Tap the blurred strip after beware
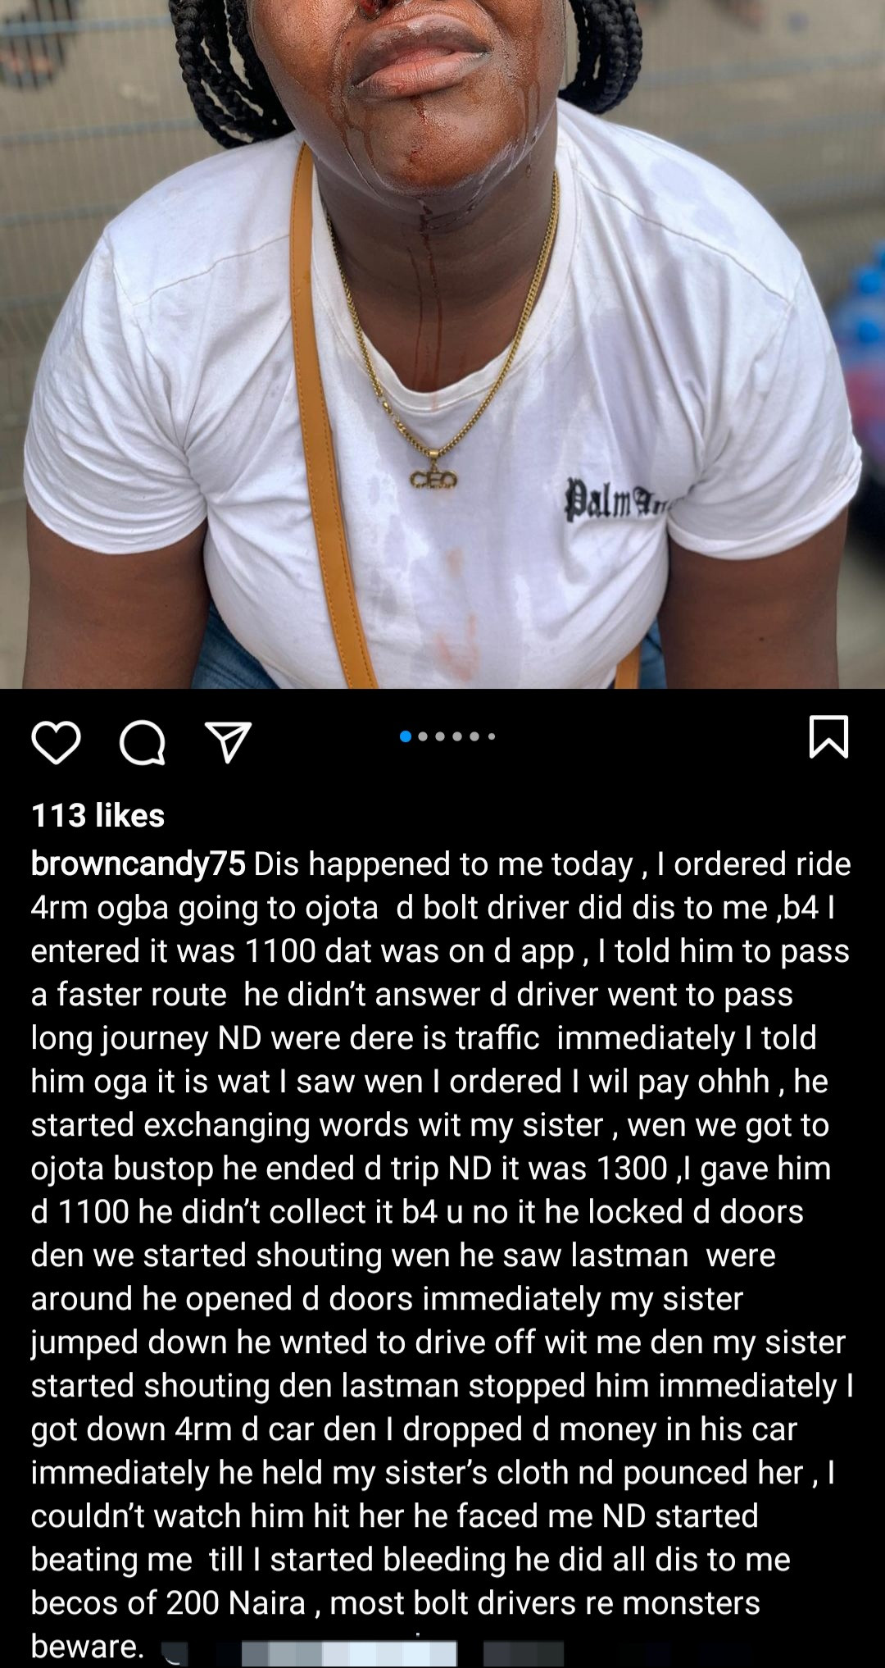The height and width of the screenshot is (1668, 885). click(x=362, y=1653)
